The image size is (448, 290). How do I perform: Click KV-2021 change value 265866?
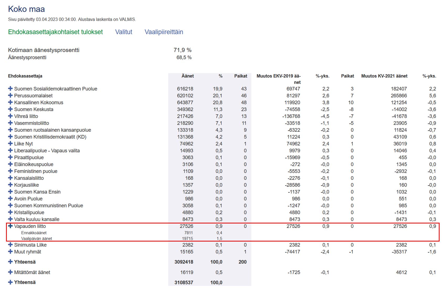pyautogui.click(x=399, y=96)
